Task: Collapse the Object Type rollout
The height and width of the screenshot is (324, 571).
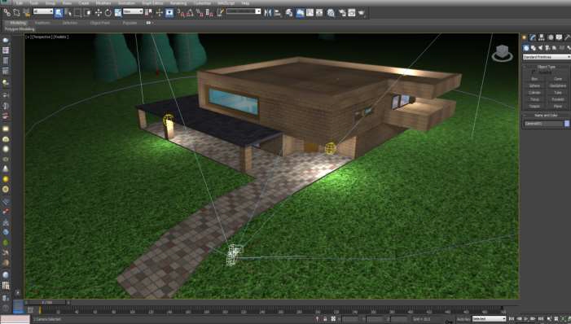Action: coord(547,67)
